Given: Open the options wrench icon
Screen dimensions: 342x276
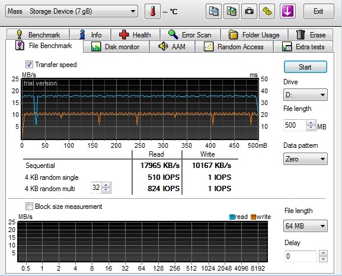Looking at the screenshot, I should (267, 11).
